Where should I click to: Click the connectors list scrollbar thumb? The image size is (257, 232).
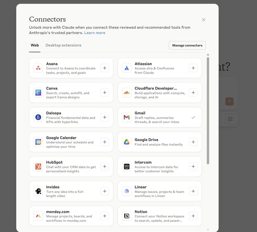[x=208, y=111]
